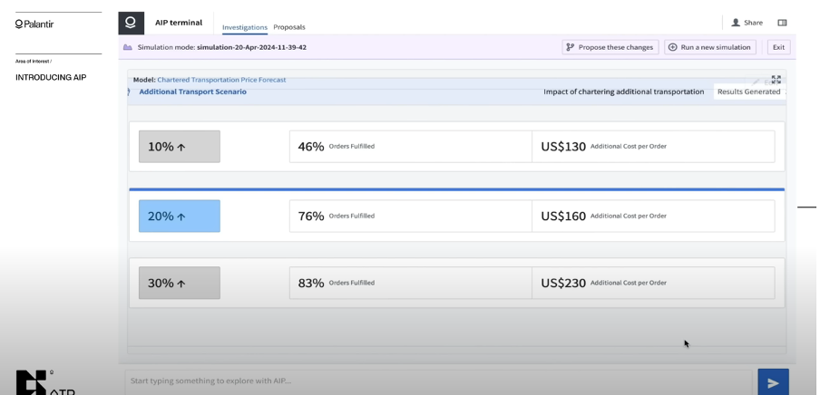
Task: Open the Share option
Action: pos(747,23)
